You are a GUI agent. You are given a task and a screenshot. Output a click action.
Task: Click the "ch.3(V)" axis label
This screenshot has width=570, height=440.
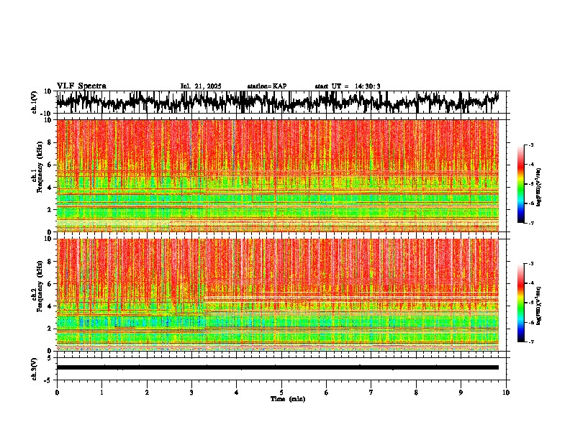[x=34, y=369]
